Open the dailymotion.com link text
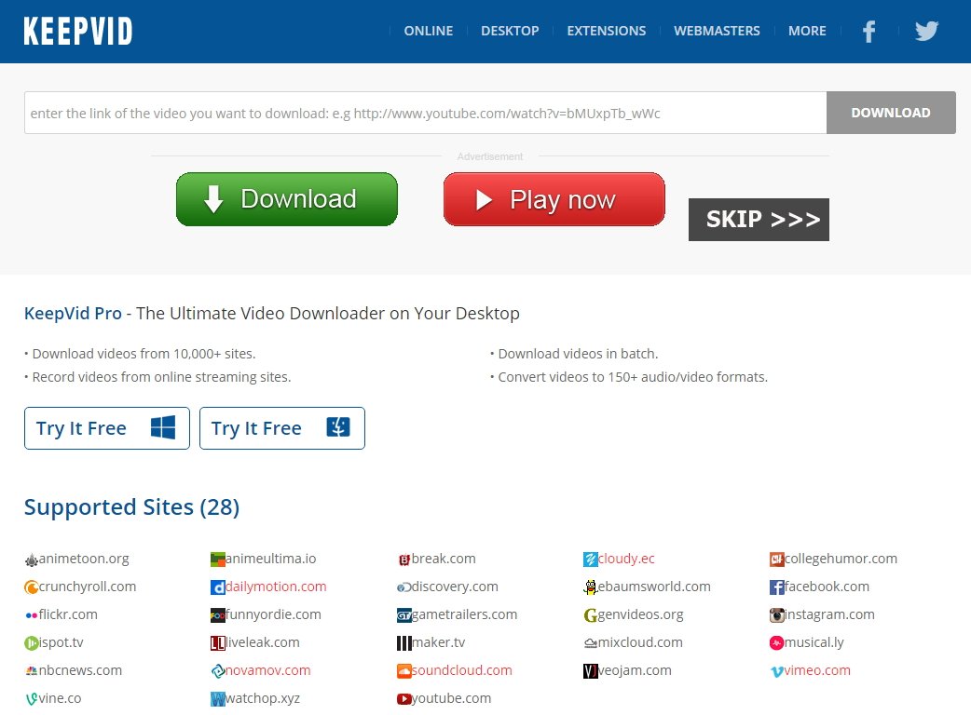Image resolution: width=971 pixels, height=715 pixels. [x=276, y=587]
